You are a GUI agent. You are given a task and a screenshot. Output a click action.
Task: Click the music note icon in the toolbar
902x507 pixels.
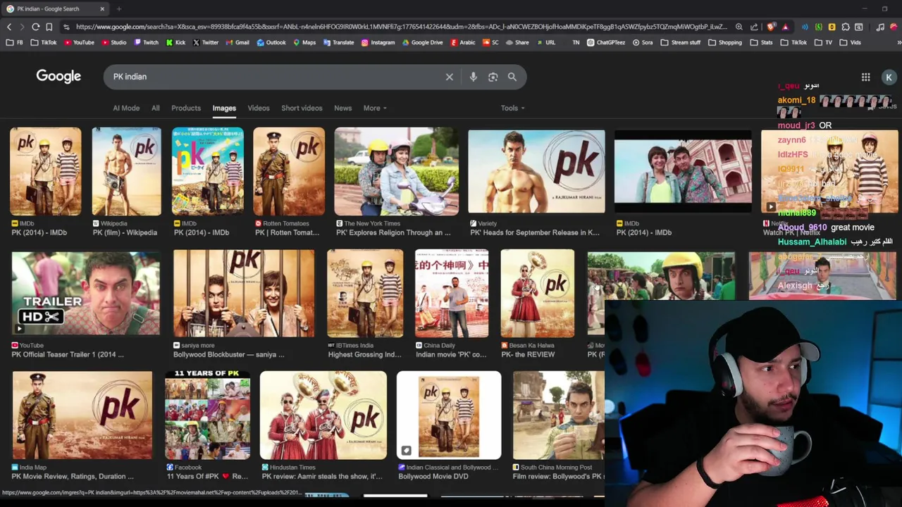point(880,27)
